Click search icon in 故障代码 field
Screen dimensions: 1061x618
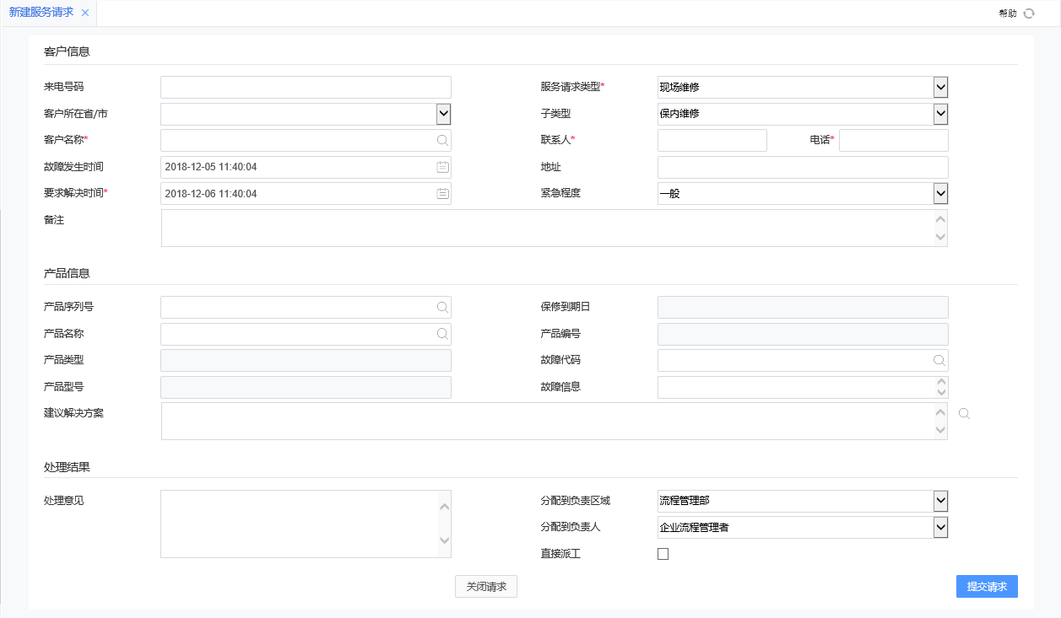(x=939, y=361)
